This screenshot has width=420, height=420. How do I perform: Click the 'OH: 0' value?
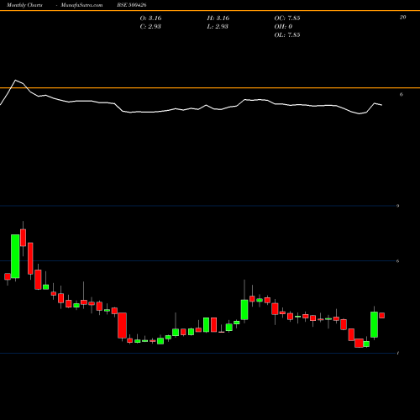point(283,27)
